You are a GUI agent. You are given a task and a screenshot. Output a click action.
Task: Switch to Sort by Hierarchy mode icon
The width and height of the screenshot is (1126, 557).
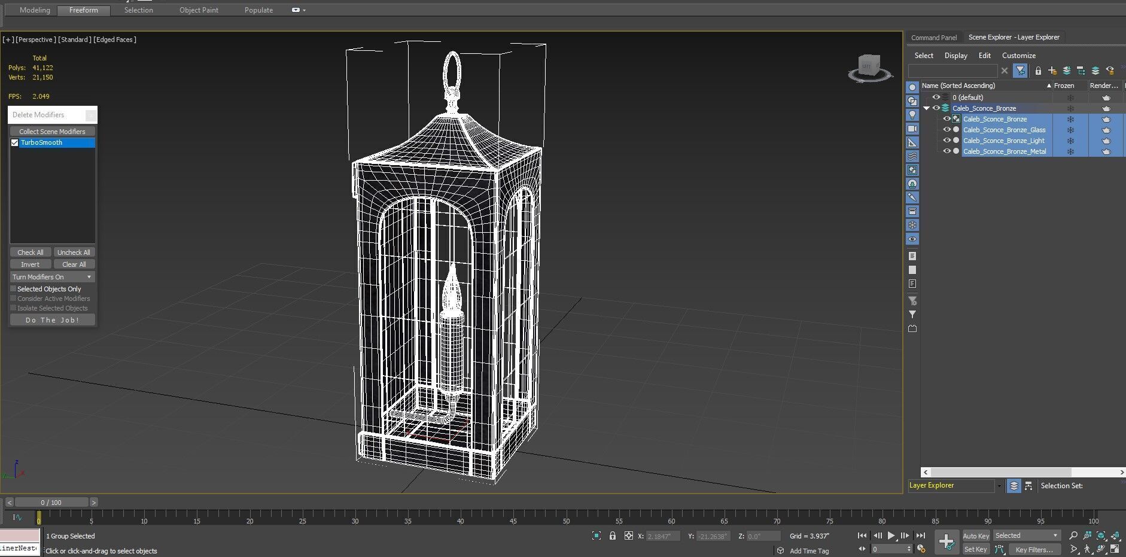(x=1028, y=486)
